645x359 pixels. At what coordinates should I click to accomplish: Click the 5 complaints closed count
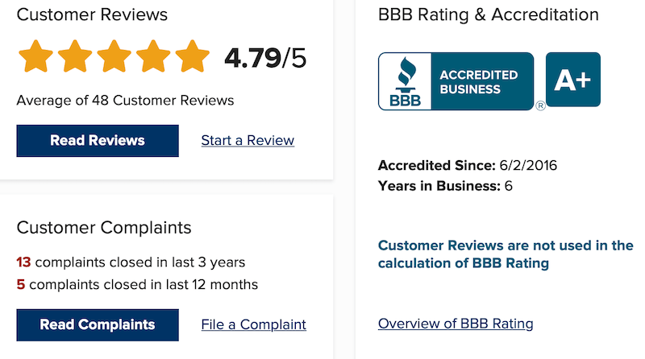pos(21,284)
